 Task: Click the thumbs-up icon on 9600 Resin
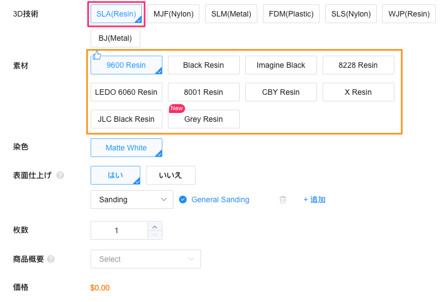[x=97, y=55]
